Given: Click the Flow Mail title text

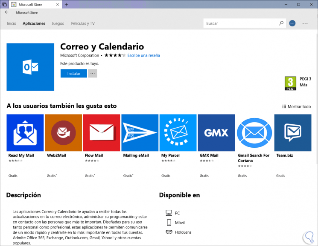Looking at the screenshot, I should [94, 155].
